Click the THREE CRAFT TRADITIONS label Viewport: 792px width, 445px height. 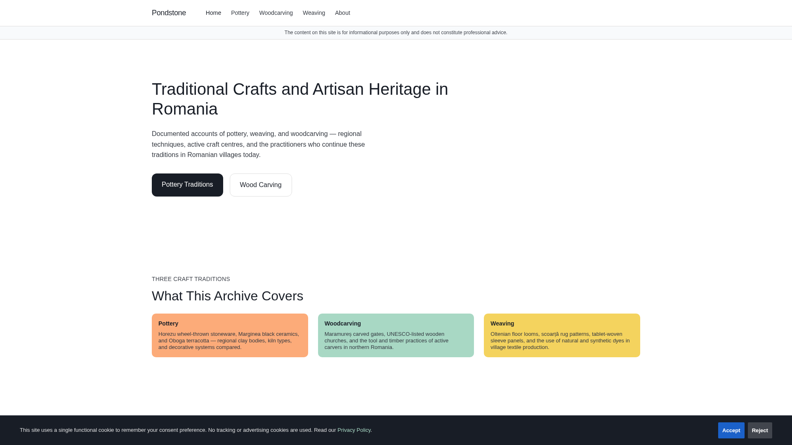[x=191, y=279]
